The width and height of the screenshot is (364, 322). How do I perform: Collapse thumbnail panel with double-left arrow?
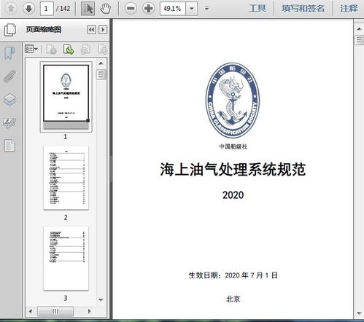(91, 30)
